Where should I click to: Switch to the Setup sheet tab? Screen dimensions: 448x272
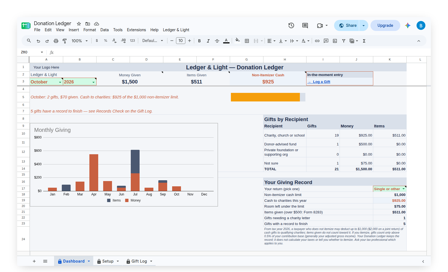click(x=108, y=261)
